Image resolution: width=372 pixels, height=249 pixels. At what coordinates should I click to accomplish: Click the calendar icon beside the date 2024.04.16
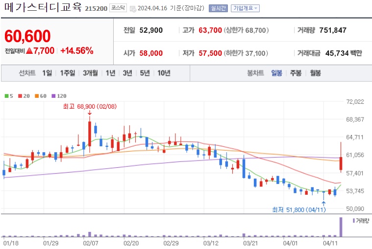pyautogui.click(x=133, y=9)
